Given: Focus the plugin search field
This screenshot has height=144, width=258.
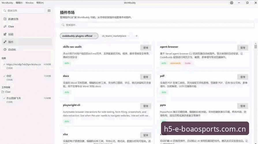Looking at the screenshot, I should pos(157,25).
